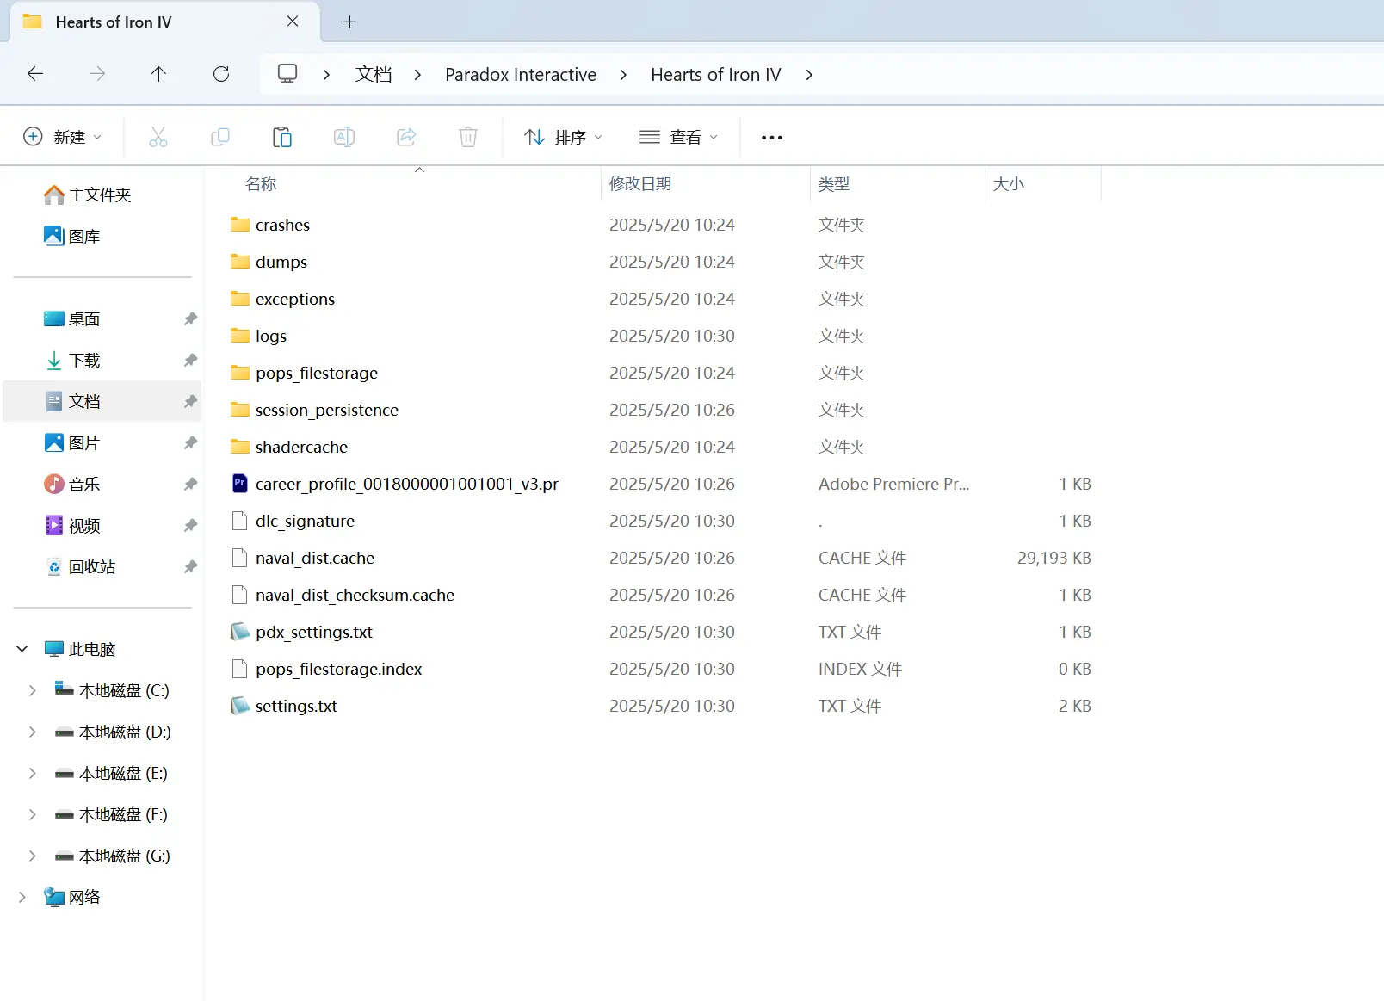Screen dimensions: 1384x1001
Task: Click the Rename icon in toolbar
Action: click(x=343, y=136)
